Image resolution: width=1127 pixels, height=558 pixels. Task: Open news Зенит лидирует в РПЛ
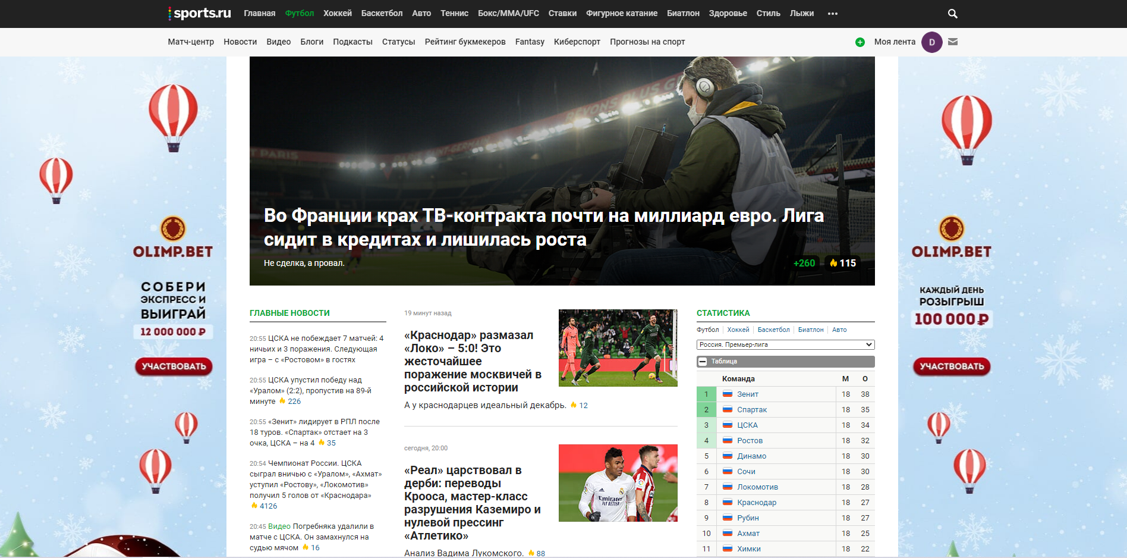point(315,432)
